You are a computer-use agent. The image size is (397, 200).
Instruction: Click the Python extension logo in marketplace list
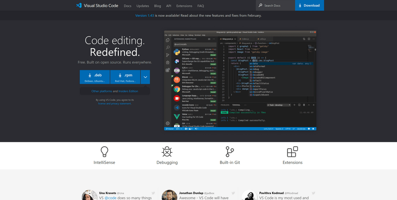(x=177, y=52)
